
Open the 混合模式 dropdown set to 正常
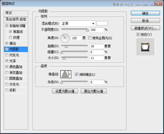78,23
